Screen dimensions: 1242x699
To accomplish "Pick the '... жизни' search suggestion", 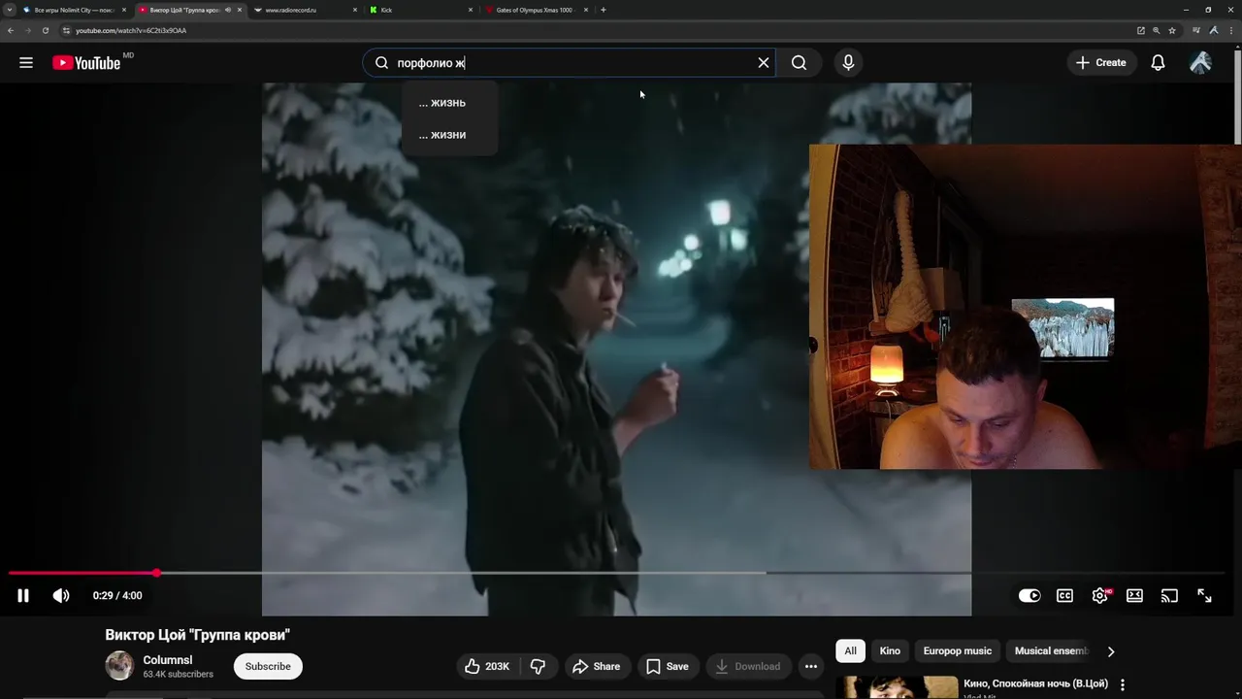I will (448, 135).
